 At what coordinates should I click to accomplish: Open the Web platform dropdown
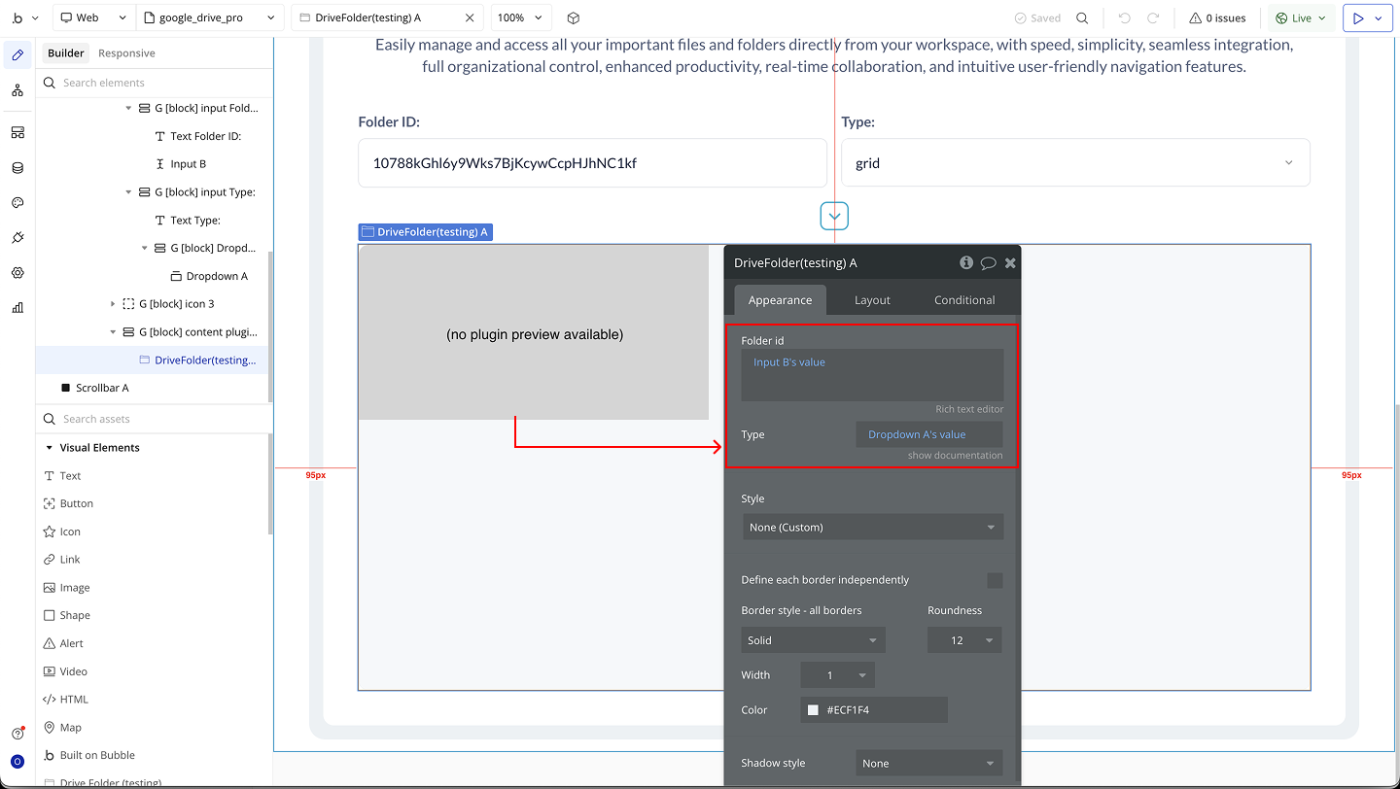pos(93,17)
